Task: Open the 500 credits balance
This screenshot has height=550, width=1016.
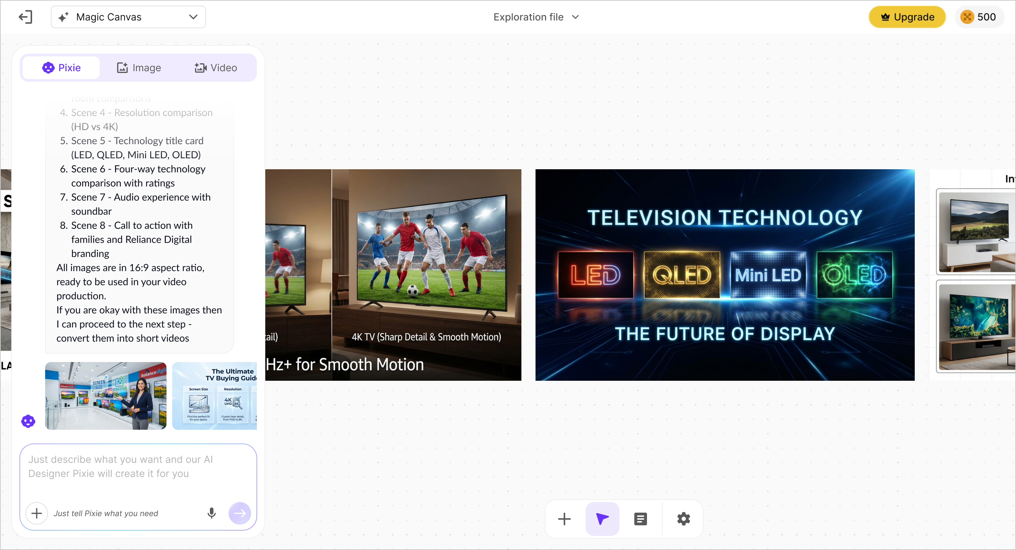Action: [979, 17]
